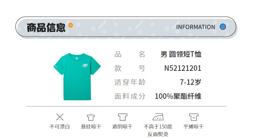Click the flat-dry shirt icon
Viewport: 253px width, 138px height.
pyautogui.click(x=193, y=117)
